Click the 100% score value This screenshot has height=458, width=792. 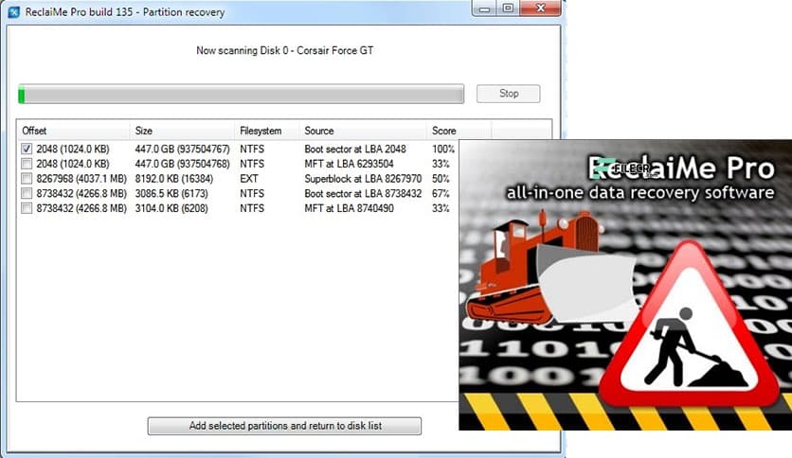(x=443, y=149)
